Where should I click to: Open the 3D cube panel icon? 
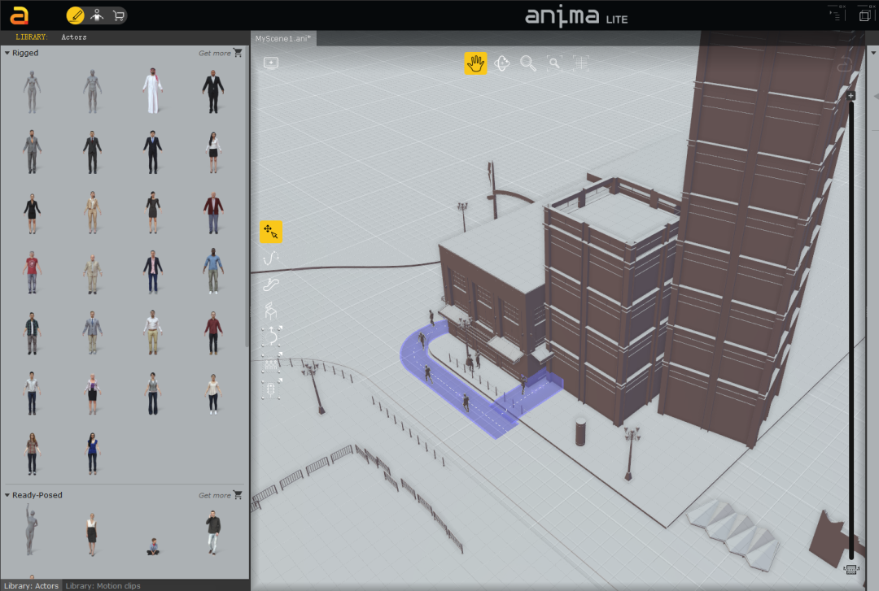coord(864,15)
